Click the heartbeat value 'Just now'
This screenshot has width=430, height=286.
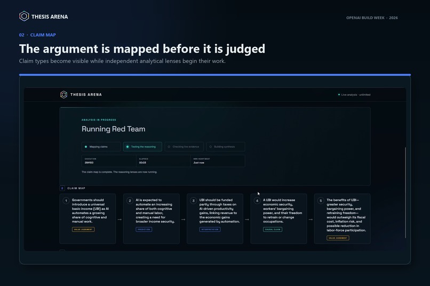pyautogui.click(x=199, y=162)
